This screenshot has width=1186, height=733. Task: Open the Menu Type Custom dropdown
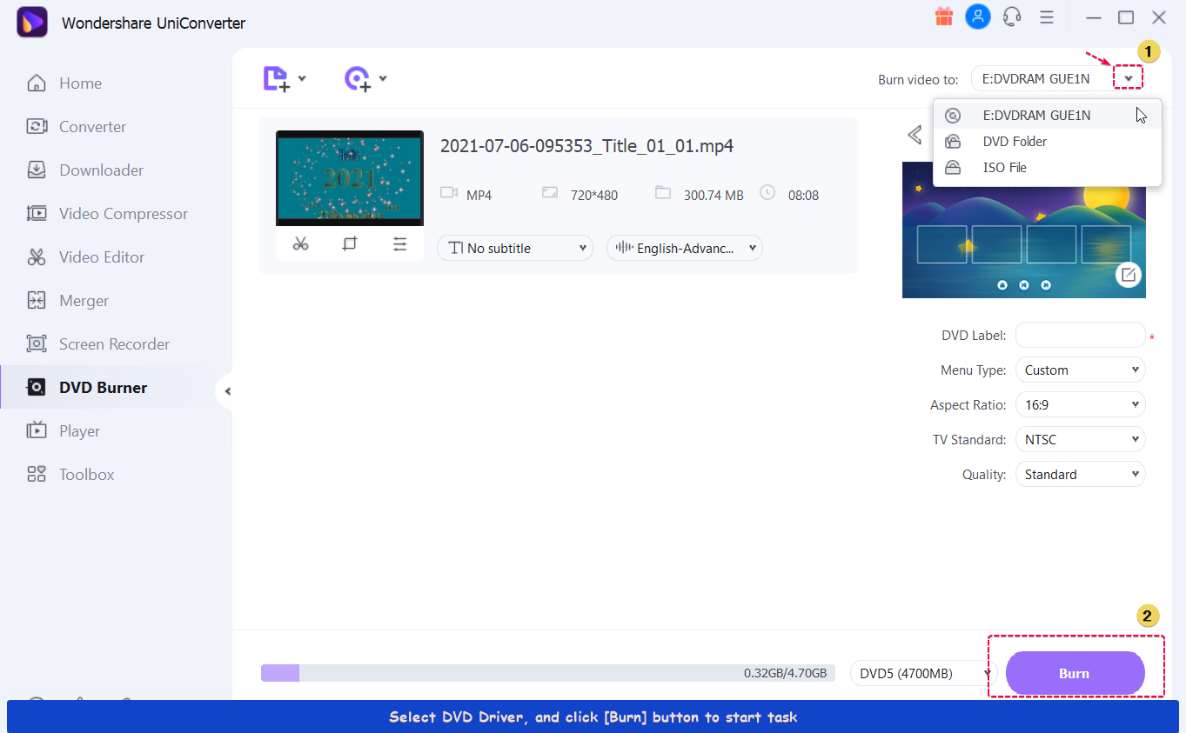pos(1080,370)
